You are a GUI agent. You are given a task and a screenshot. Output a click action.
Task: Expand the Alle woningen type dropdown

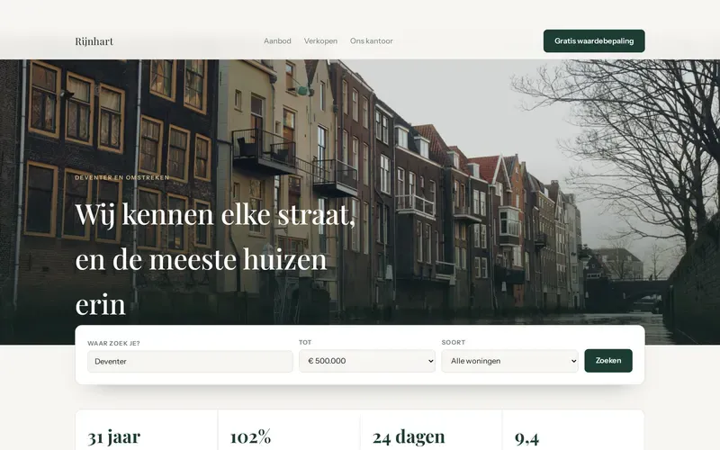[509, 361]
